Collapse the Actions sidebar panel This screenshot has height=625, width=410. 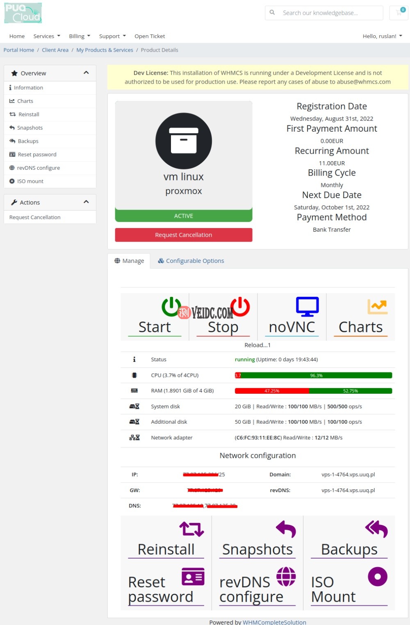(86, 202)
